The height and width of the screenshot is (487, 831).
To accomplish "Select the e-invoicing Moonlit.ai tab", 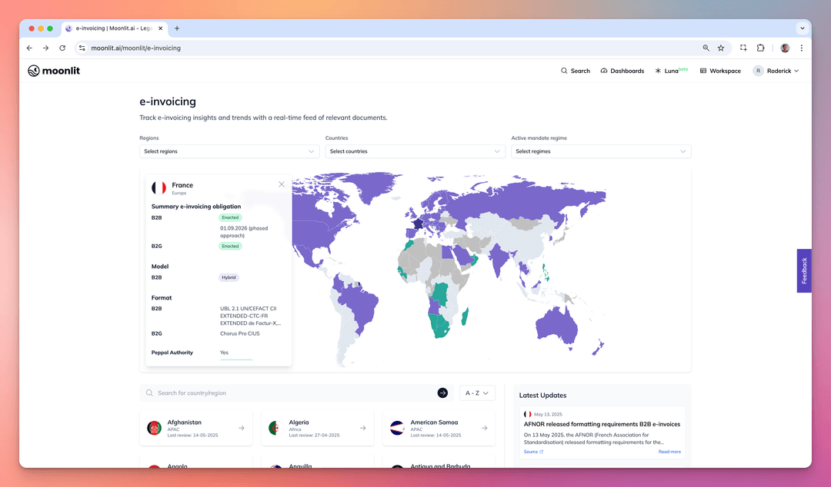I will point(113,28).
